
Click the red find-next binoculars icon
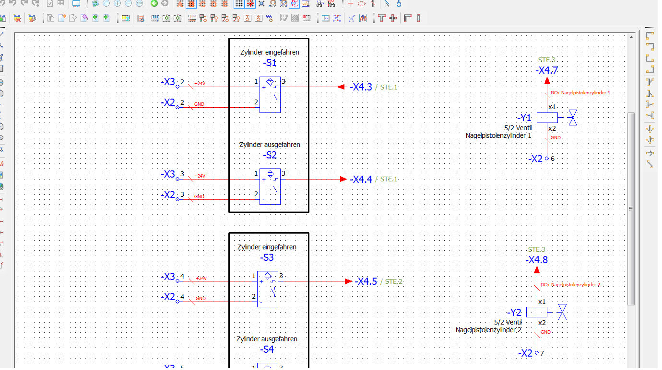point(331,3)
